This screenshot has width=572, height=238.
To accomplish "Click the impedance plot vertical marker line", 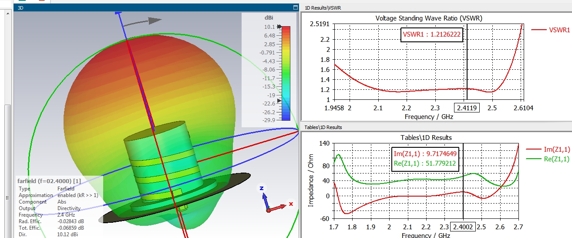I will 463,181.
